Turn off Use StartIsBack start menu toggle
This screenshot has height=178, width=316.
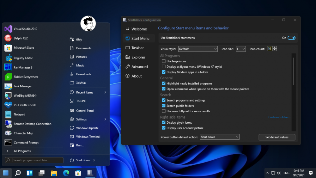tap(291, 38)
